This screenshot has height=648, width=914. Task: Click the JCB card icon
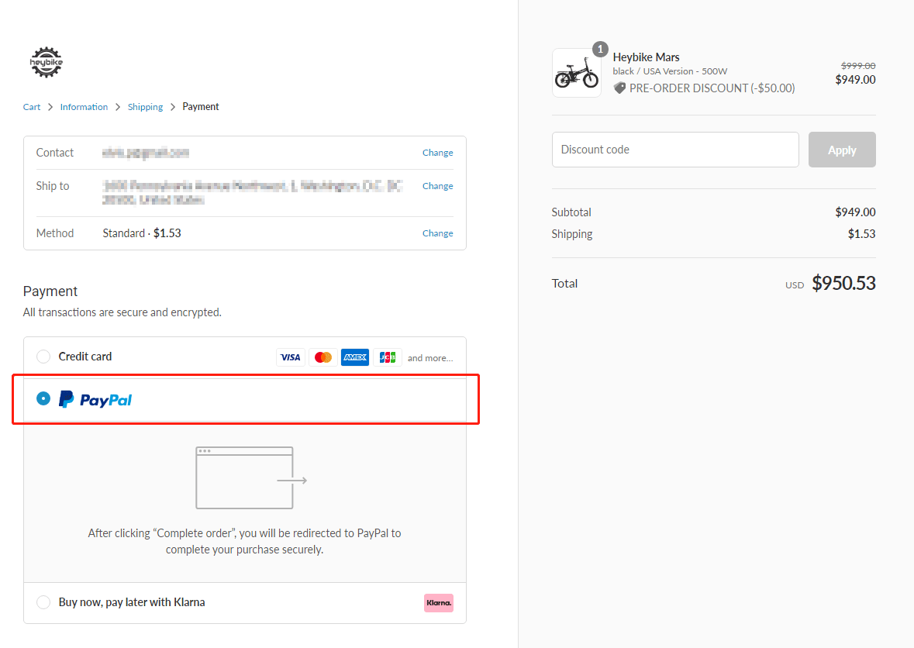(388, 357)
